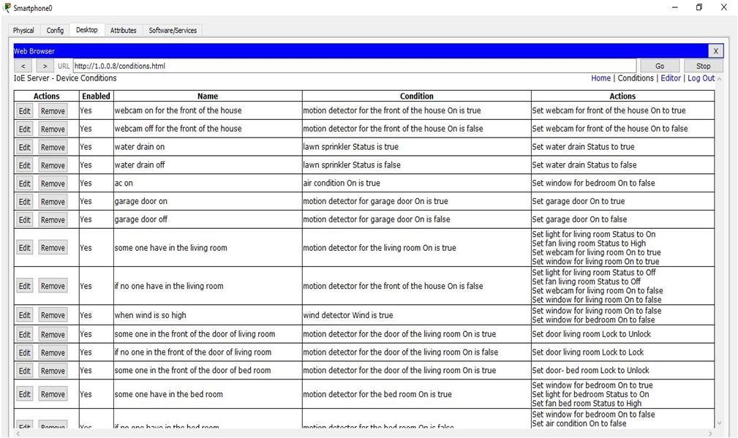Click the Stop button
The width and height of the screenshot is (738, 438).
click(703, 66)
